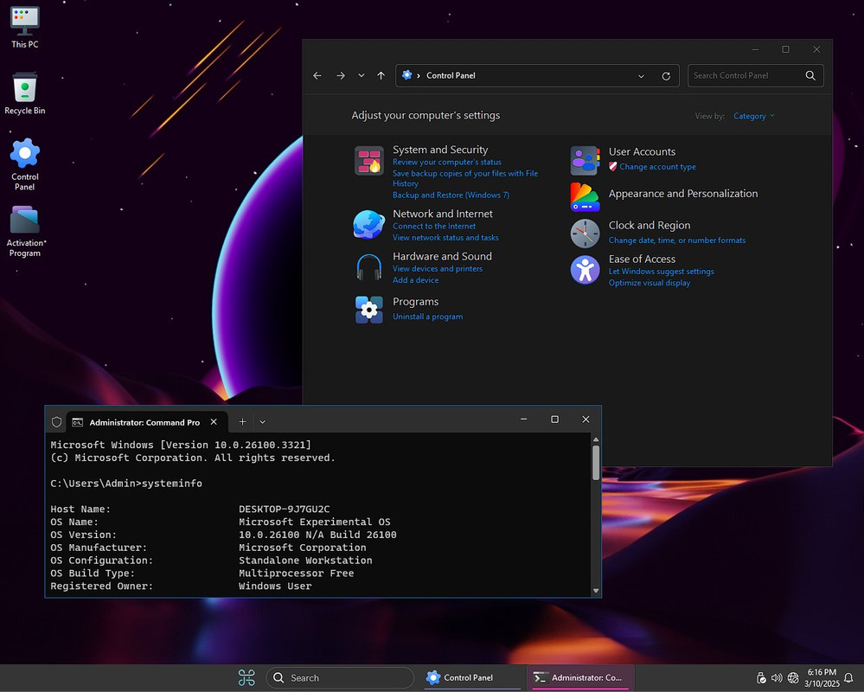The image size is (864, 692).
Task: Click the search magnifier in Control Panel
Action: [x=810, y=75]
